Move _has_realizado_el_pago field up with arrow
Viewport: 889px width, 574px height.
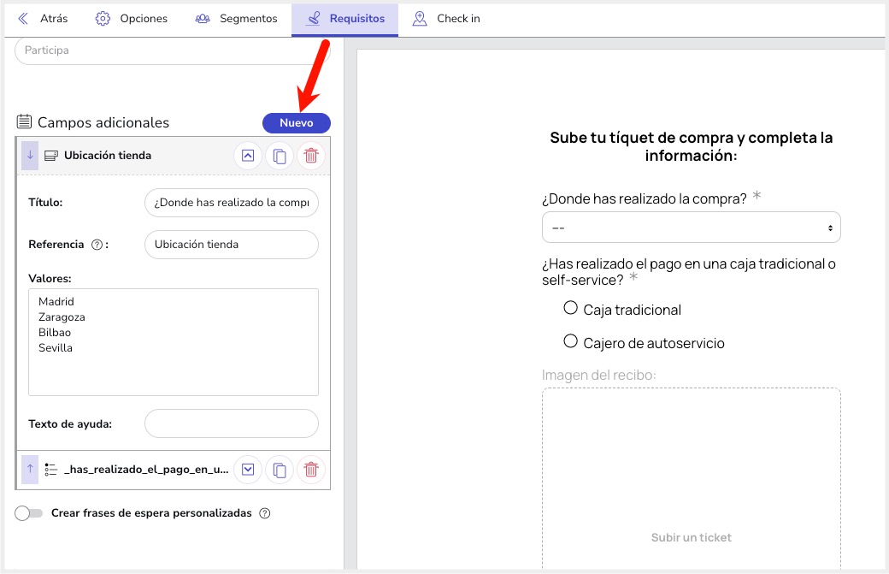coord(30,470)
